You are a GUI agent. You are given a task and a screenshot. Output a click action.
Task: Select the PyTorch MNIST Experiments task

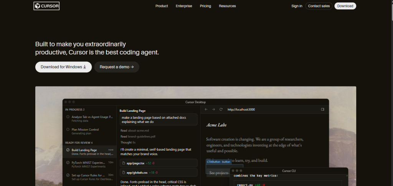[90, 164]
